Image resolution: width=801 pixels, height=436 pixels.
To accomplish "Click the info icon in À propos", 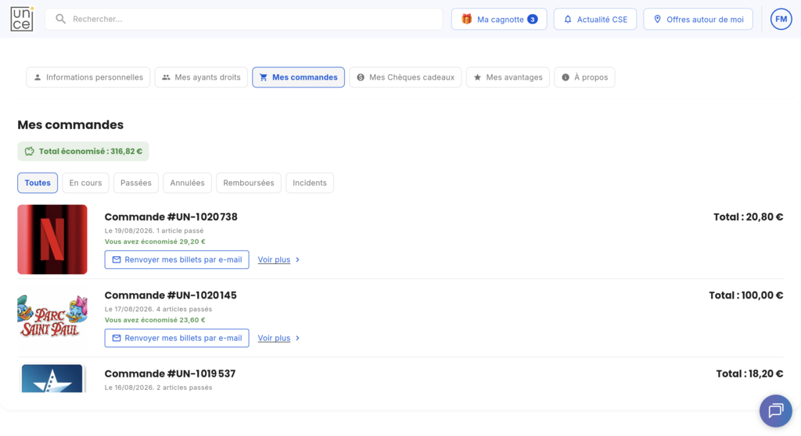I will 566,77.
